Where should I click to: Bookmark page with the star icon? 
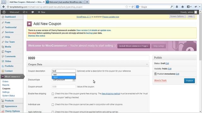[127, 7]
